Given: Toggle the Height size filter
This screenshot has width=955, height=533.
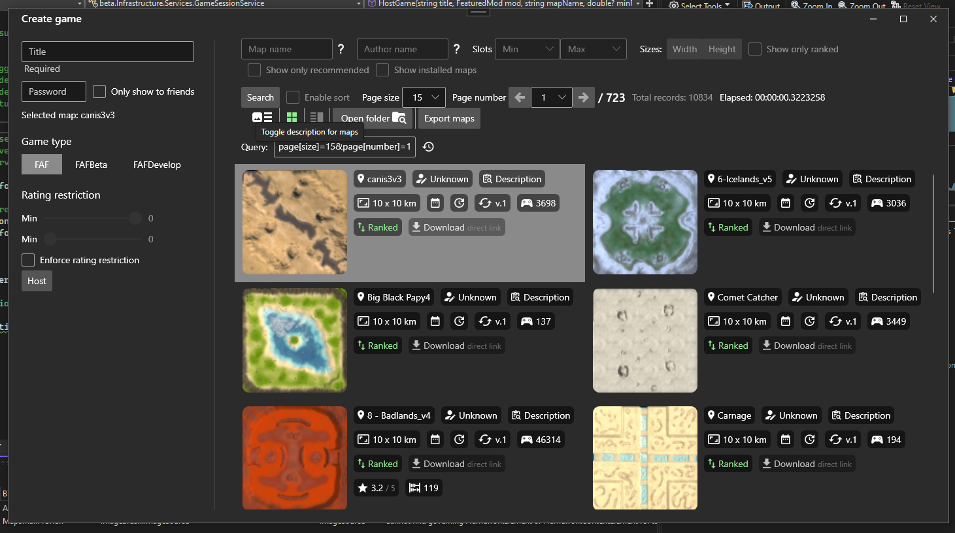Looking at the screenshot, I should [x=722, y=49].
